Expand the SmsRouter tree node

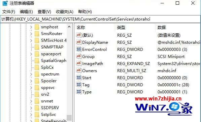pos(31,34)
